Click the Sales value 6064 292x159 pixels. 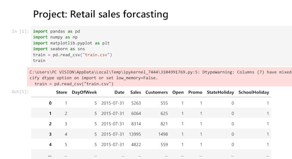click(136, 114)
